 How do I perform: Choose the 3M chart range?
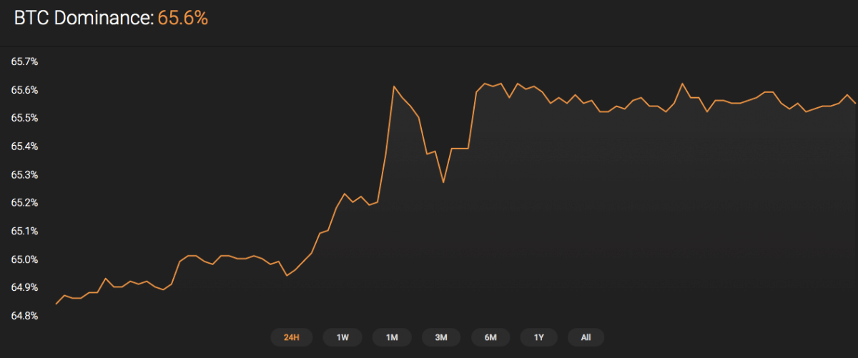(x=441, y=337)
